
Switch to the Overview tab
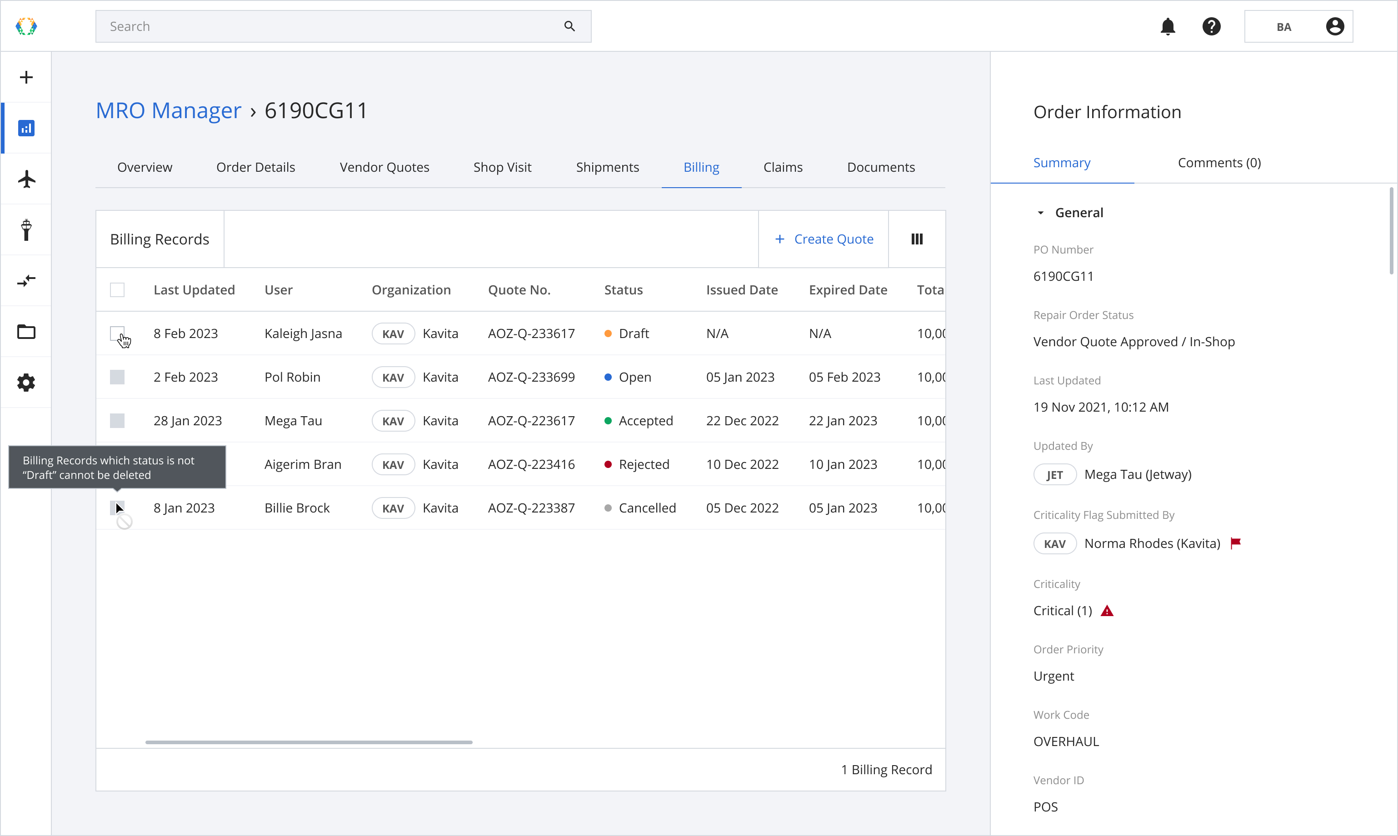click(x=145, y=167)
